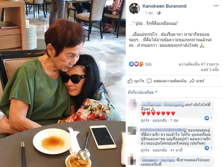Reply ตอบกลับ to the first comment
The width and height of the screenshot is (223, 167).
159,121
